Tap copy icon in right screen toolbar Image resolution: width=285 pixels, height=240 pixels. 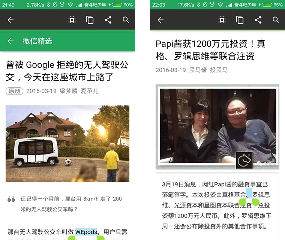click(240, 20)
